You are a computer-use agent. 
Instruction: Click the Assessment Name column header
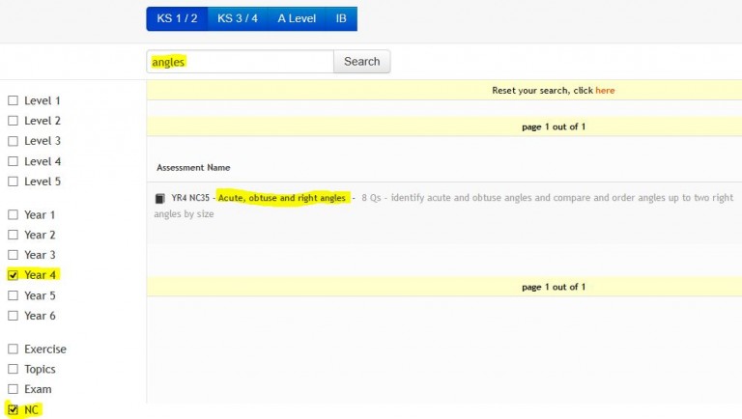(x=193, y=167)
